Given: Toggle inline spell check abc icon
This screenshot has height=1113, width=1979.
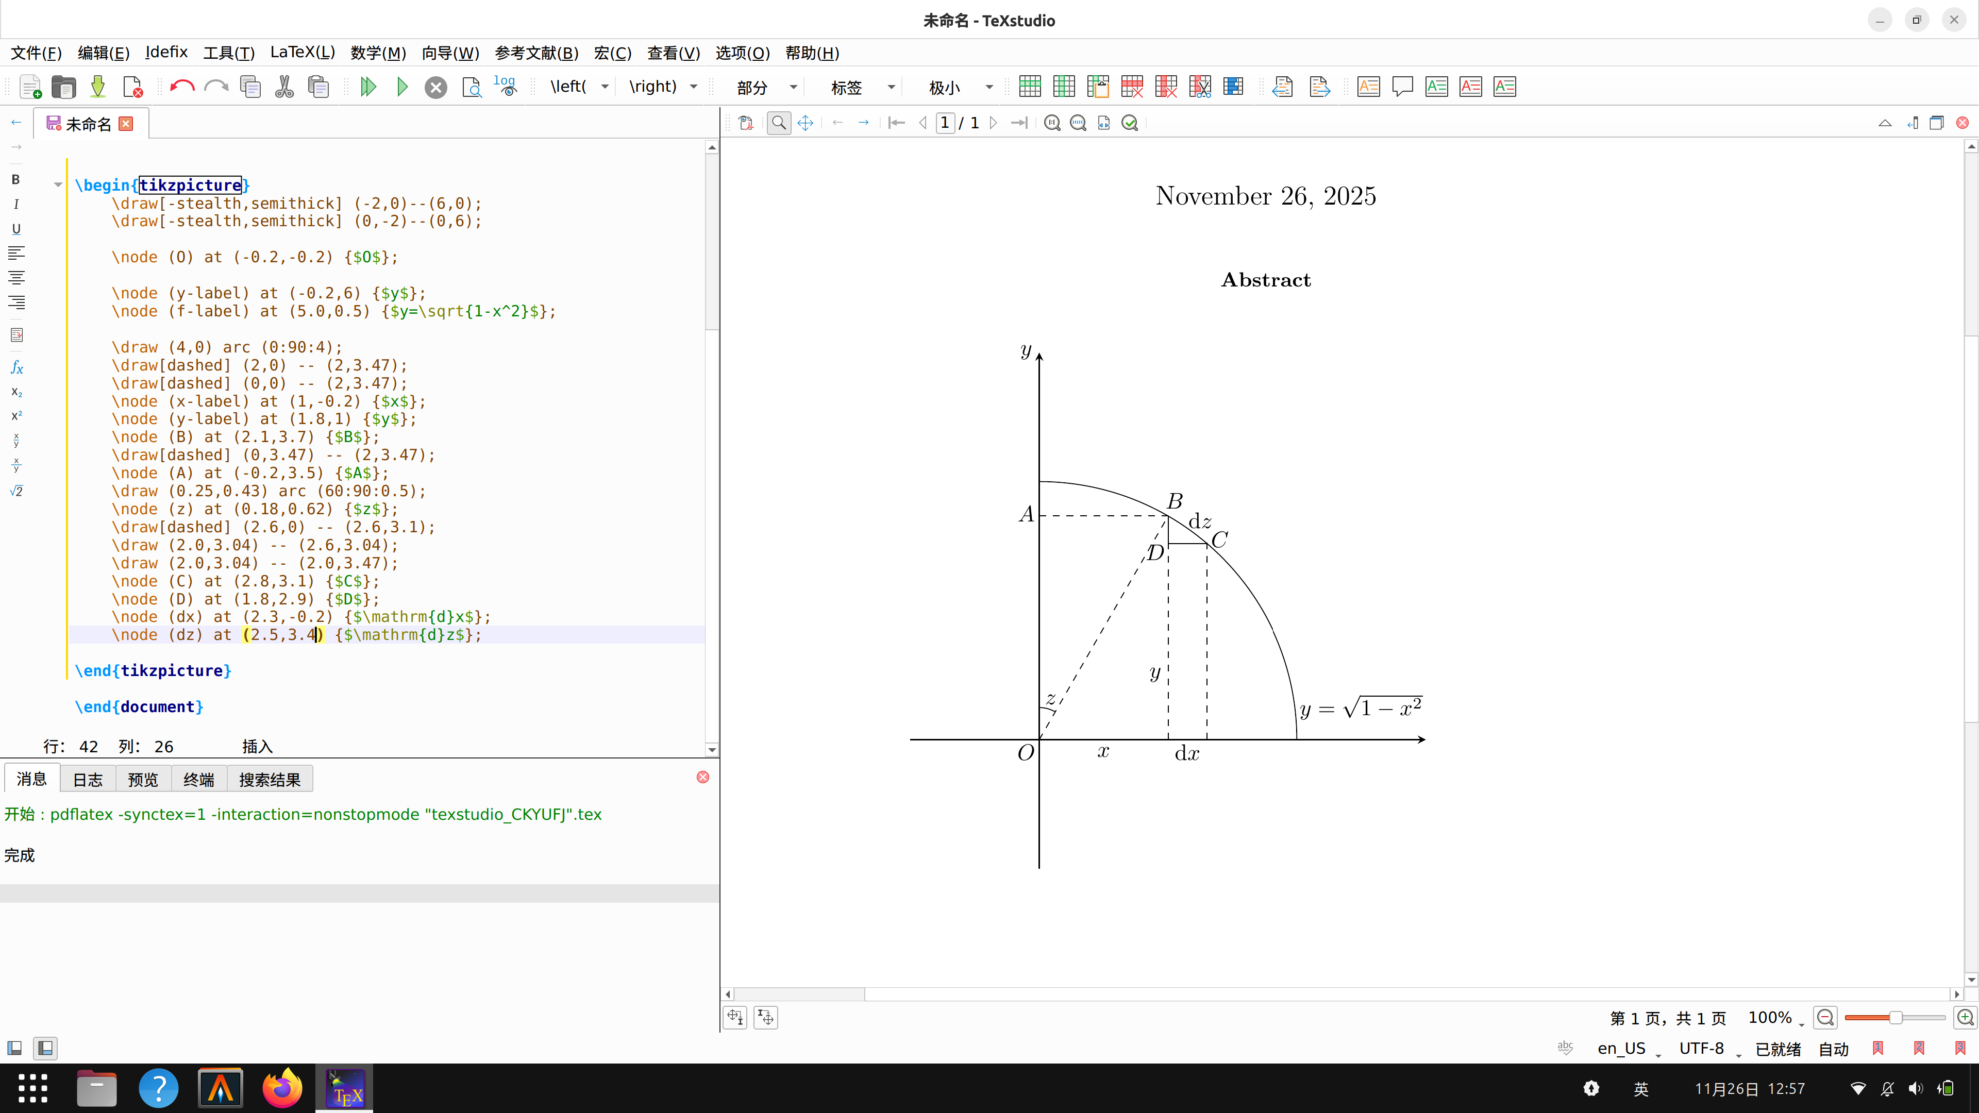Looking at the screenshot, I should click(x=1565, y=1048).
